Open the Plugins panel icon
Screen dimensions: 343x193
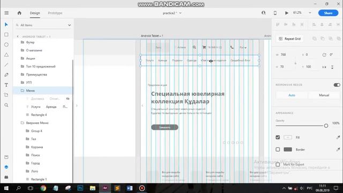click(6, 177)
